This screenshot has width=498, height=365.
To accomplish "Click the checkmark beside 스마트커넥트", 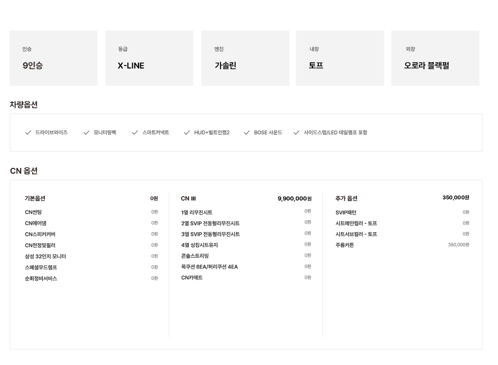I will click(x=135, y=133).
